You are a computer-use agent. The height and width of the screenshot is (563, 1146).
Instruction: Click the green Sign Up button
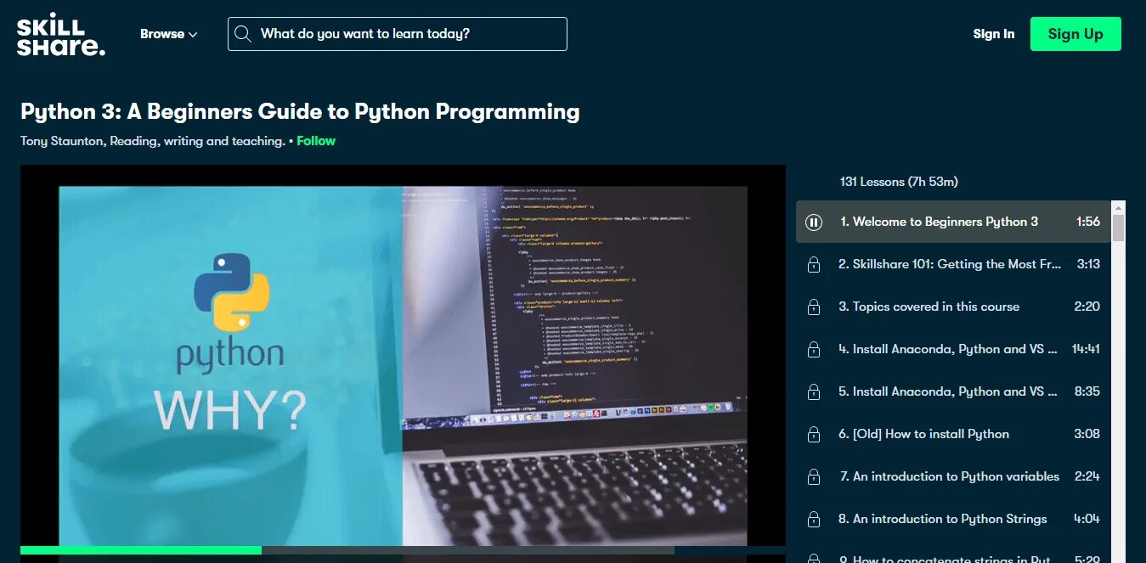pyautogui.click(x=1075, y=34)
